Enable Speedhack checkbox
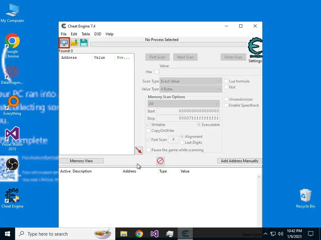 [226, 105]
